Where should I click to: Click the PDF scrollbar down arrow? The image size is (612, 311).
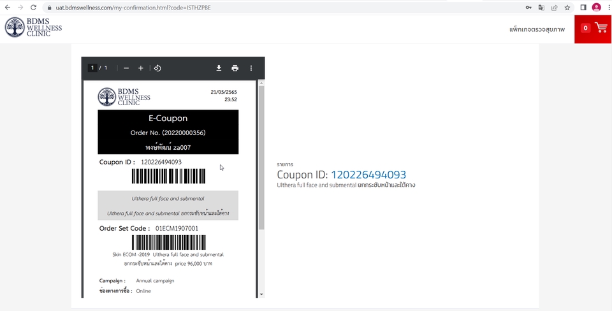point(261,294)
